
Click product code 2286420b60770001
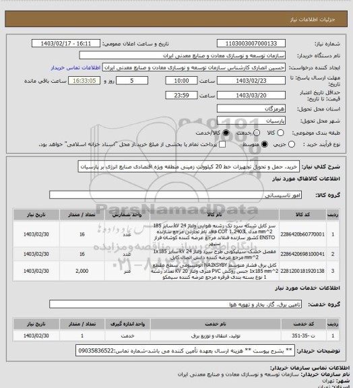coord(302,234)
